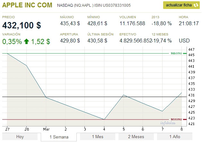
Task: Click the 2013 value -18,80 %
Action: pos(162,23)
